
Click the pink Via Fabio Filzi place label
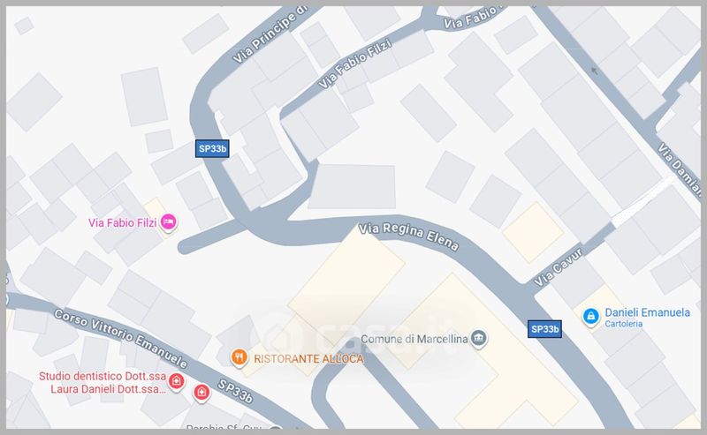point(122,222)
